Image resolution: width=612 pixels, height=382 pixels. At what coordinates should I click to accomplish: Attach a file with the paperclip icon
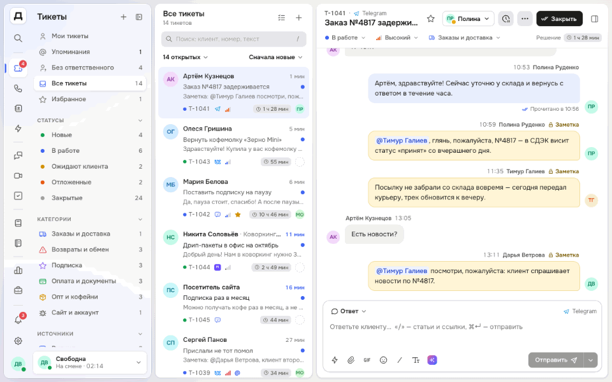click(351, 360)
